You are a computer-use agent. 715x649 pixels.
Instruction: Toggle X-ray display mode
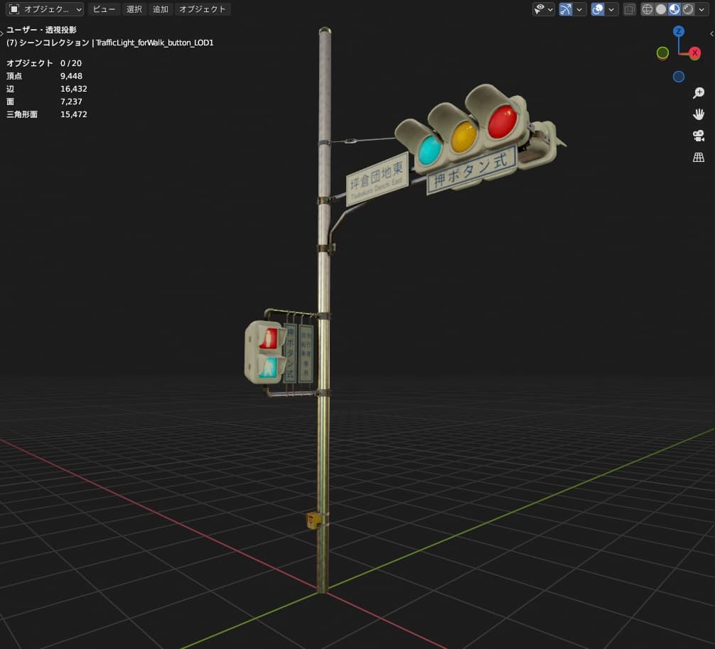[629, 9]
